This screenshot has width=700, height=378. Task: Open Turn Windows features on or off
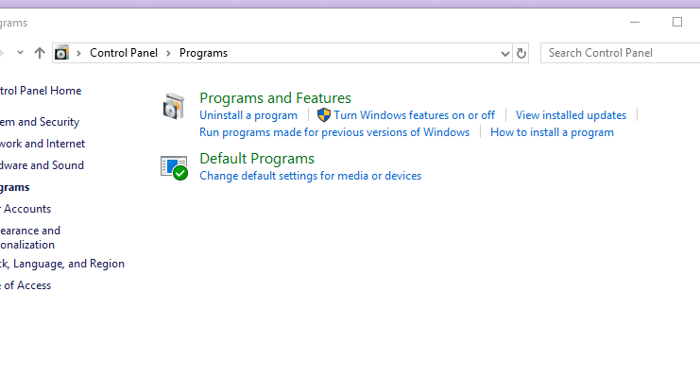(415, 115)
